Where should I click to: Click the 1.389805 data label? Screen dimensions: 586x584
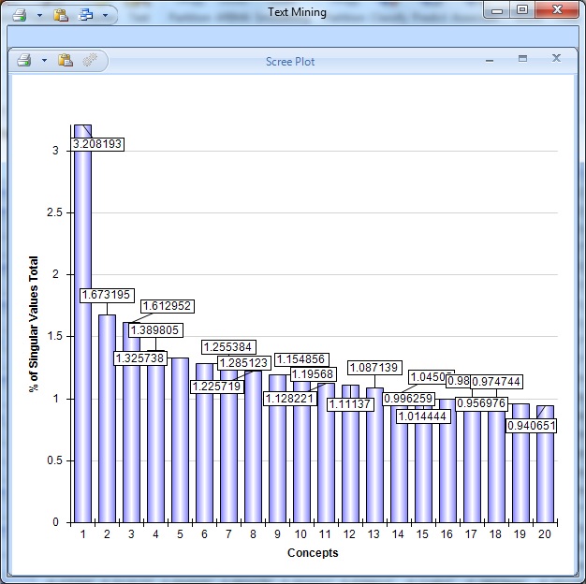pyautogui.click(x=155, y=330)
